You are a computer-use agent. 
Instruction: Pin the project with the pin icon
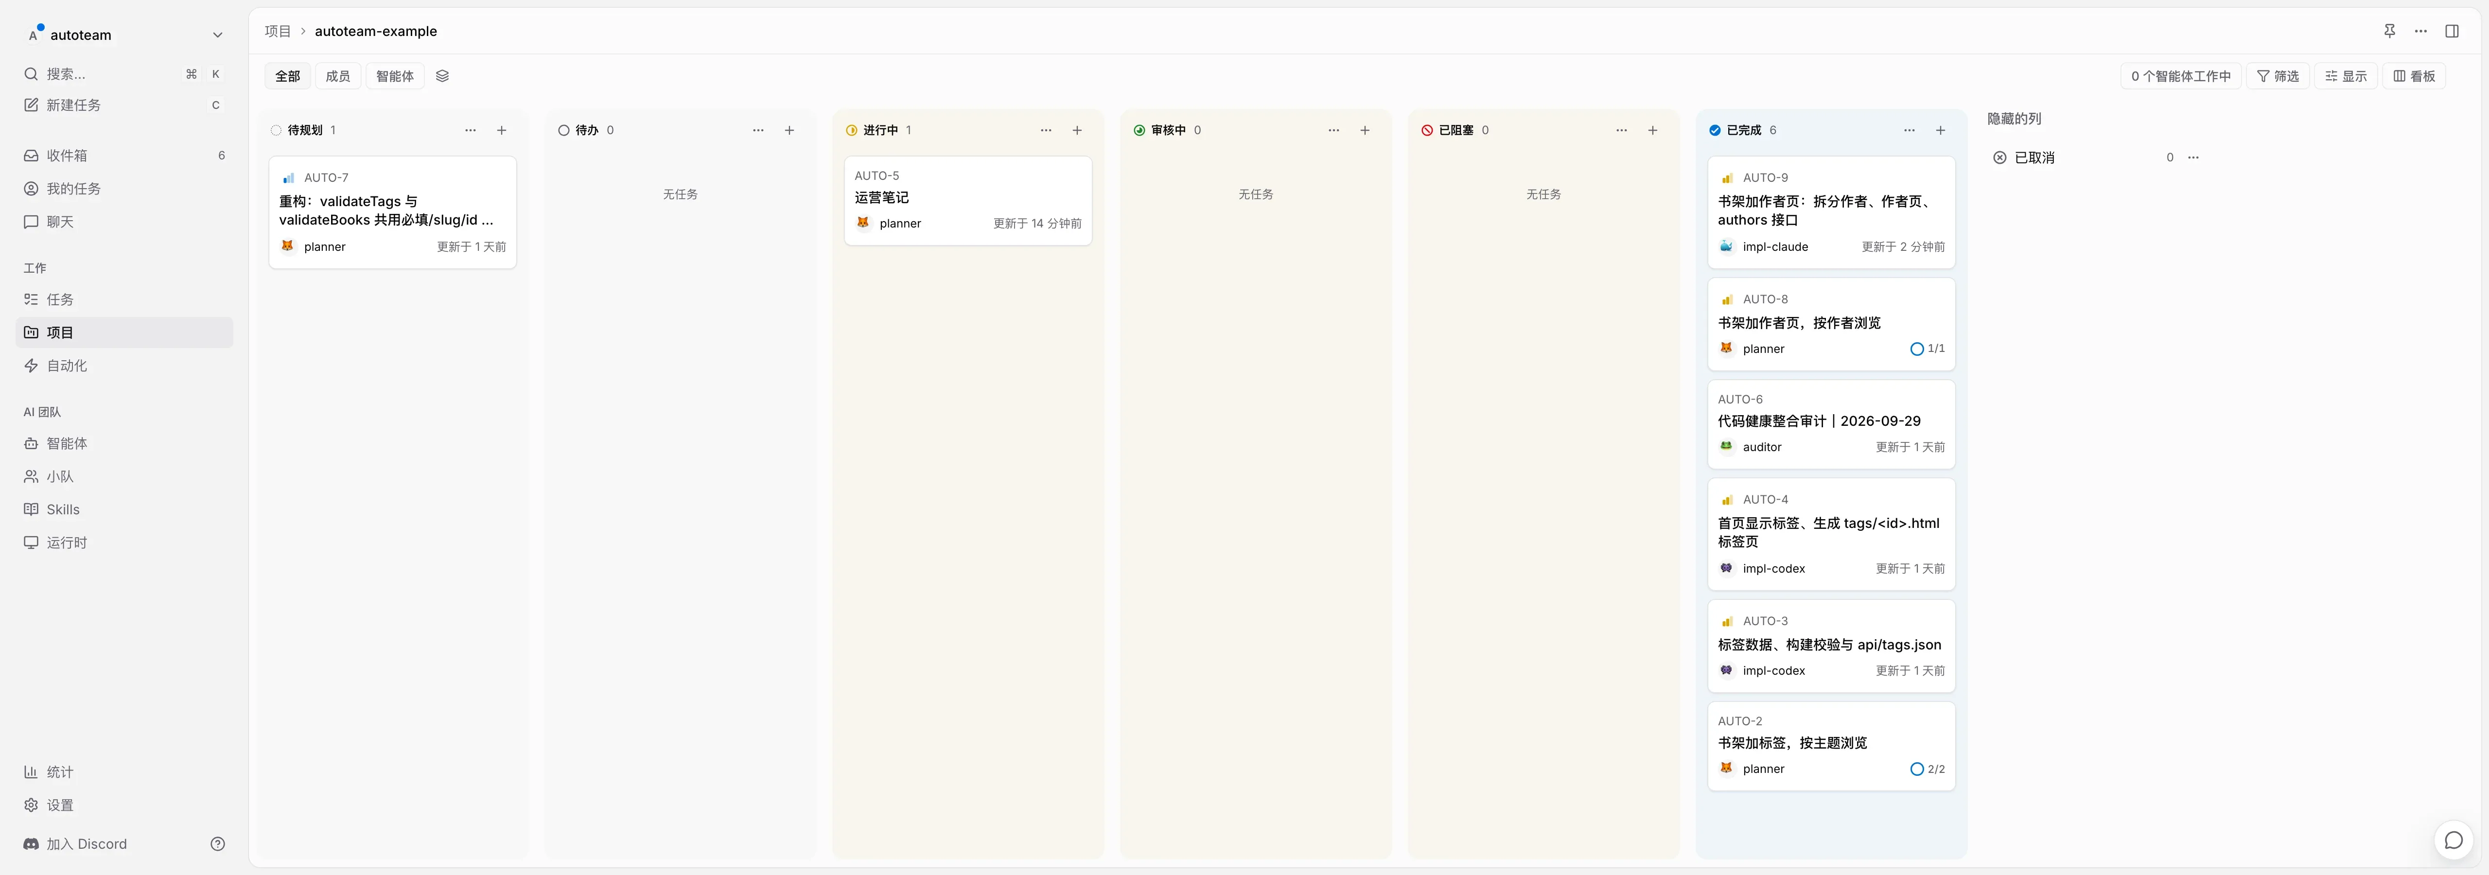(2389, 31)
